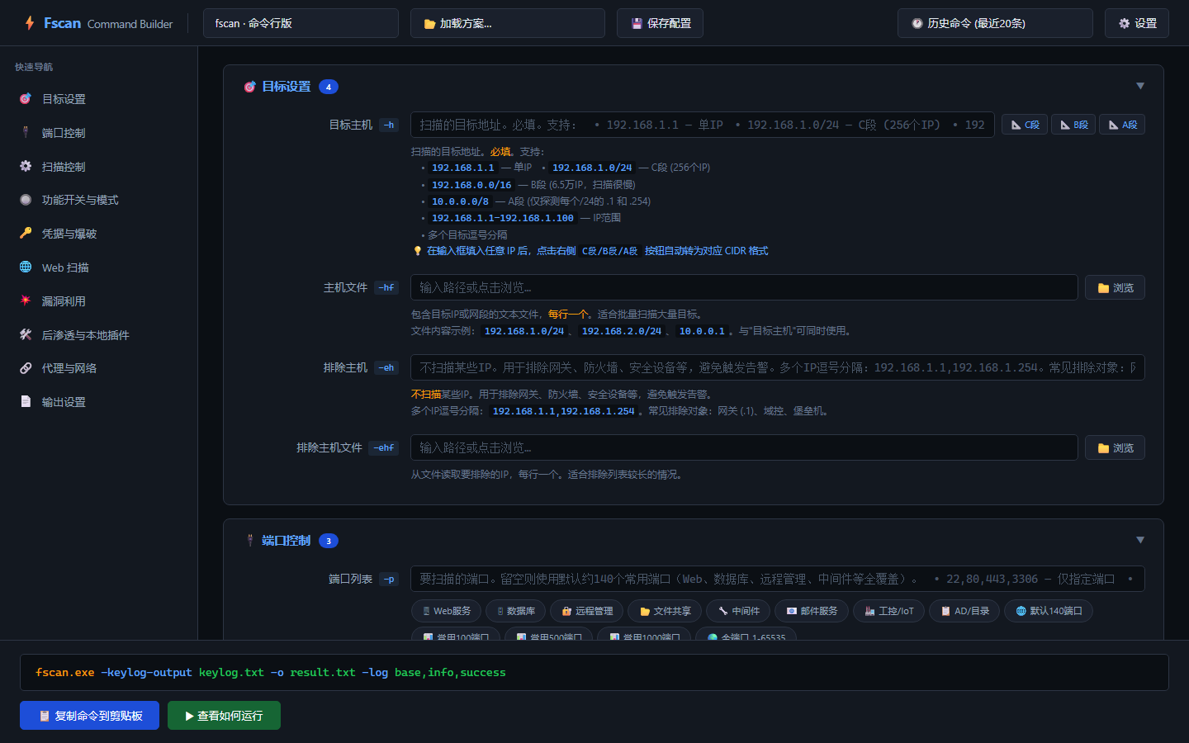Click the Web 扫描 globe icon

click(x=26, y=267)
